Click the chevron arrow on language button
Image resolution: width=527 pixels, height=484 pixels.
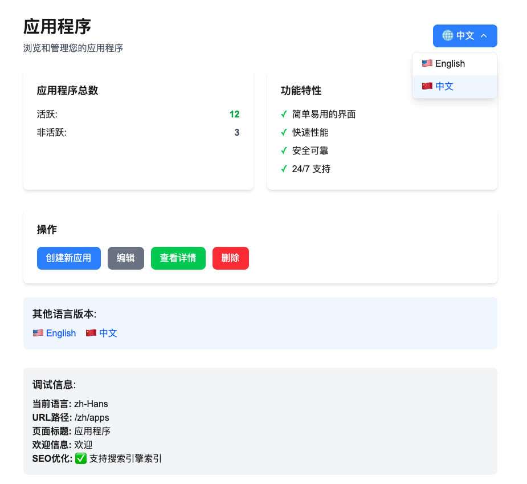click(484, 36)
